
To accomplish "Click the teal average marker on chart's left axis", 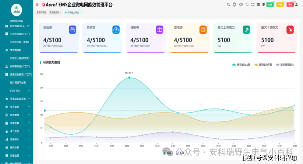I will pos(45,110).
